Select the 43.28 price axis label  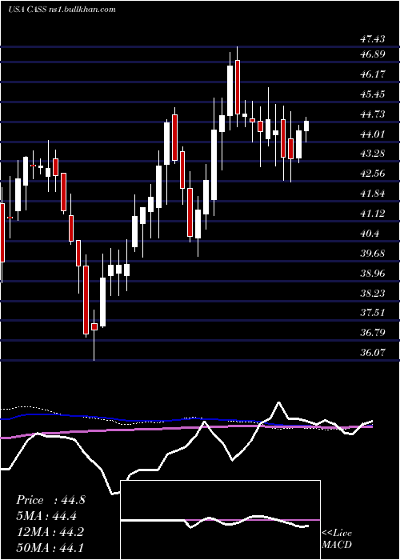click(373, 154)
